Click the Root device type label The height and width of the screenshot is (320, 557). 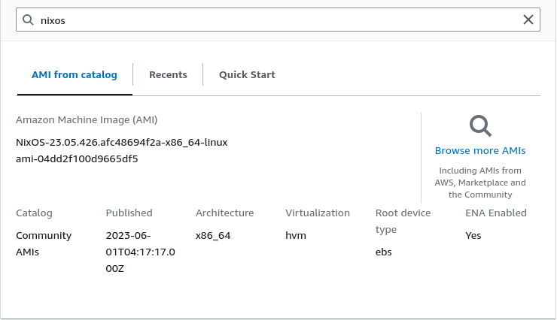pyautogui.click(x=403, y=221)
